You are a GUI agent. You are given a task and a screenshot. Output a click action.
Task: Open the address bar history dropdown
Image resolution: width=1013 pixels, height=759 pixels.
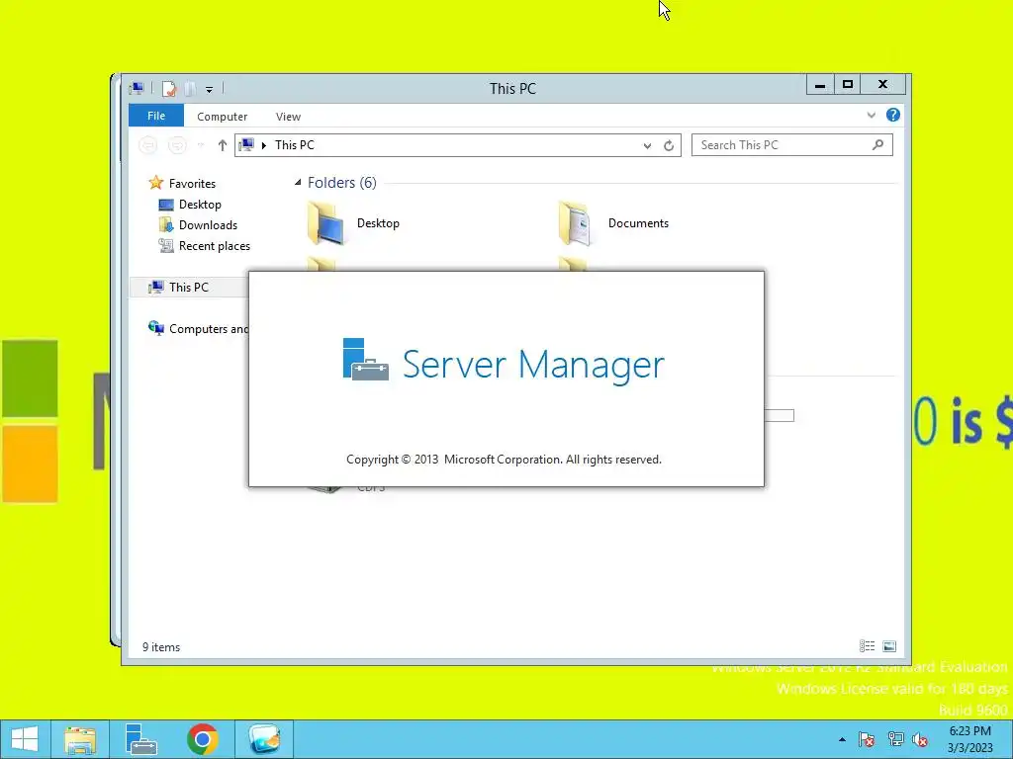(x=647, y=146)
